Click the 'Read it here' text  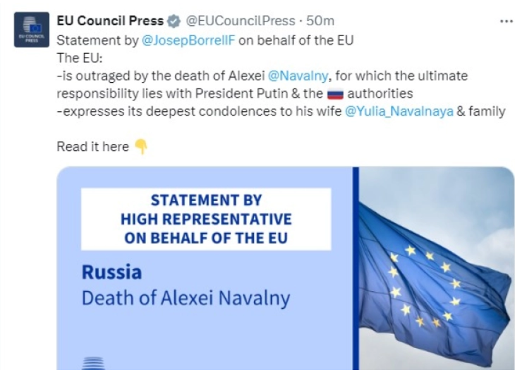pos(93,147)
